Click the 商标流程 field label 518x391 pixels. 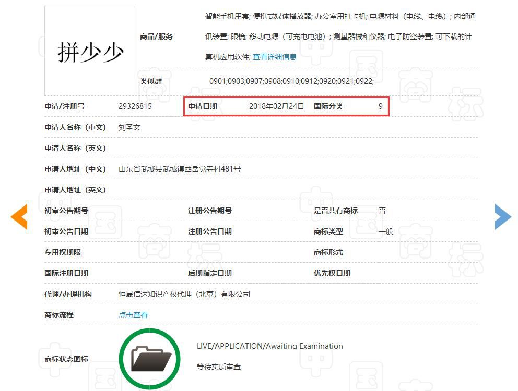coord(59,315)
